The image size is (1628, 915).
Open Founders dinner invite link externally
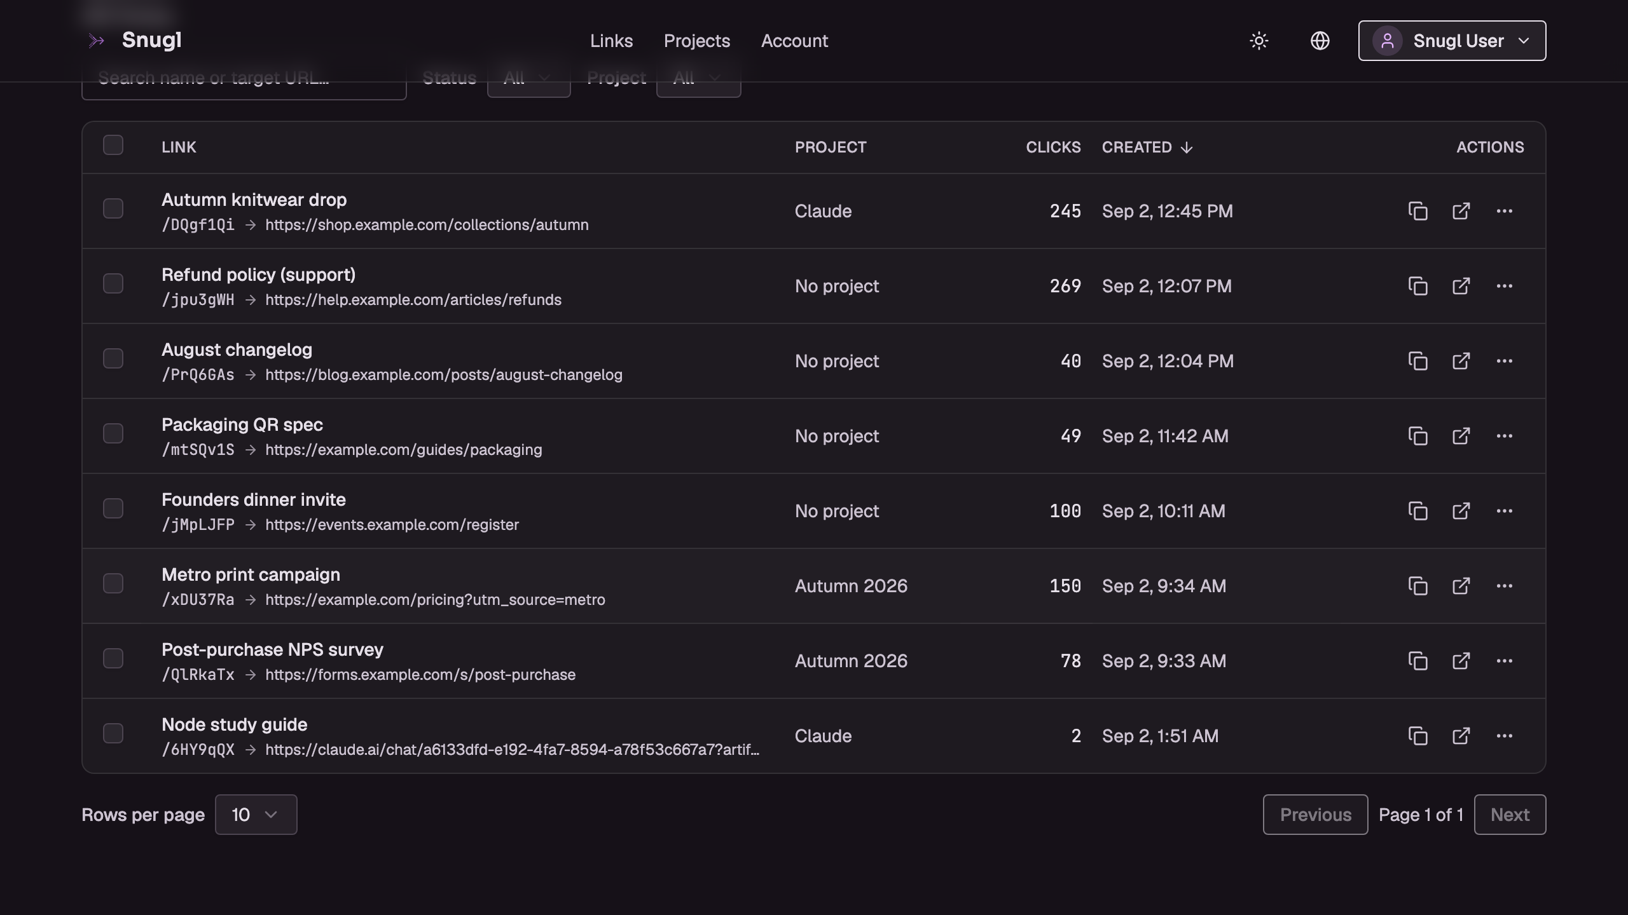point(1461,511)
